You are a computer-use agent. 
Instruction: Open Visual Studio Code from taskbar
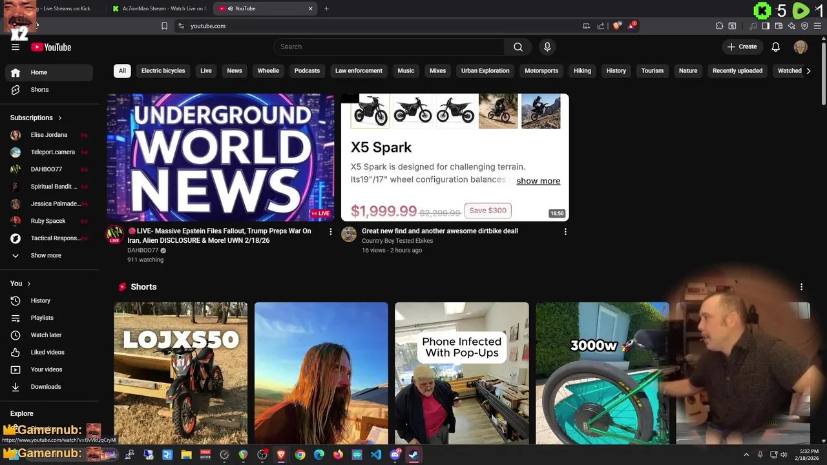pyautogui.click(x=375, y=455)
